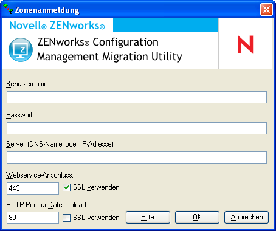
Task: Focus the Passwort input field
Action: tap(137, 128)
